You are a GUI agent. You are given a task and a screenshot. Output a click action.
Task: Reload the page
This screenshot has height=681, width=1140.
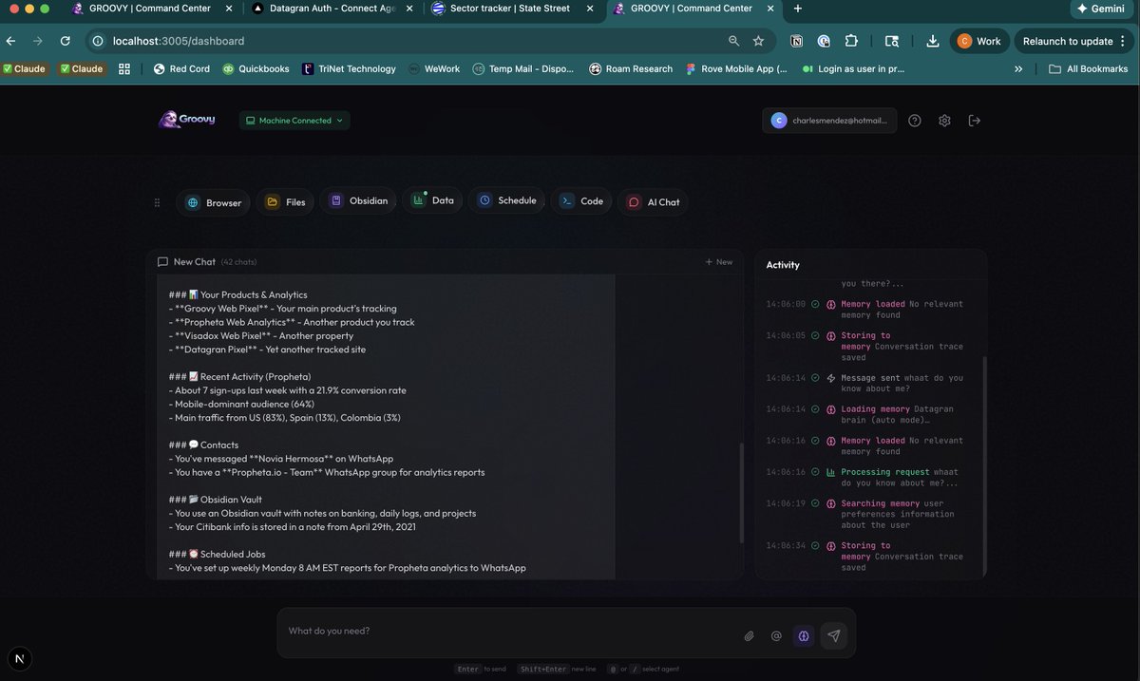click(65, 41)
